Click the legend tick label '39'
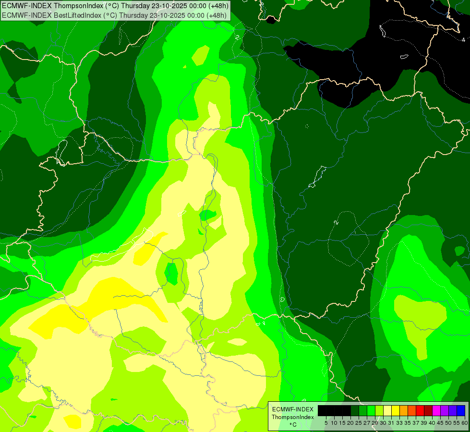The height and width of the screenshot is (432, 470). (424, 423)
